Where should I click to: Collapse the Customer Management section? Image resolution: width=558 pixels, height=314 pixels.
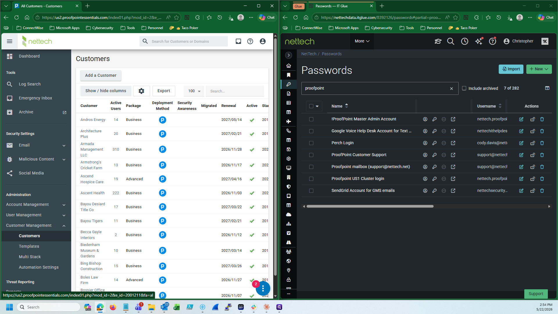(36, 226)
